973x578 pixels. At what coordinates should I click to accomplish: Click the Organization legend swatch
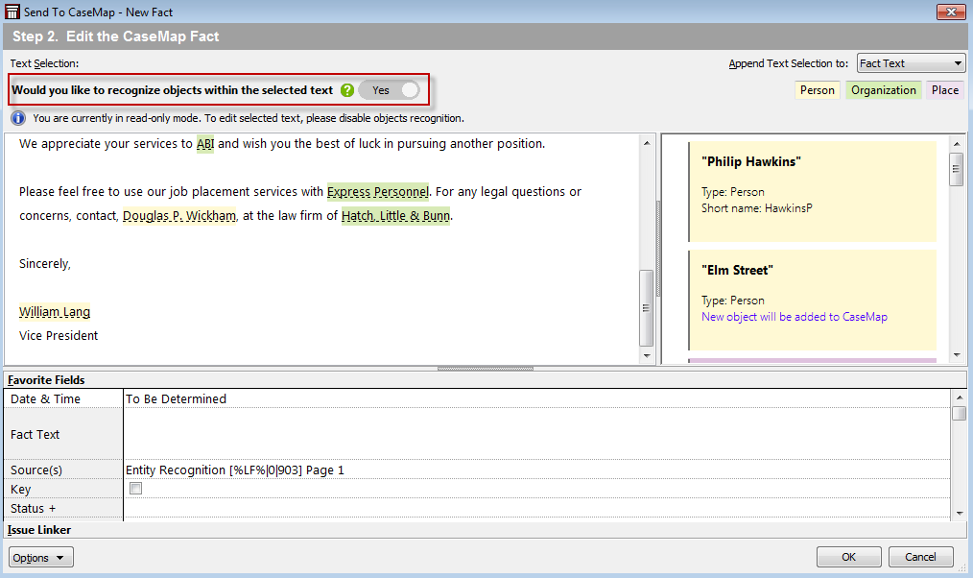tap(883, 90)
